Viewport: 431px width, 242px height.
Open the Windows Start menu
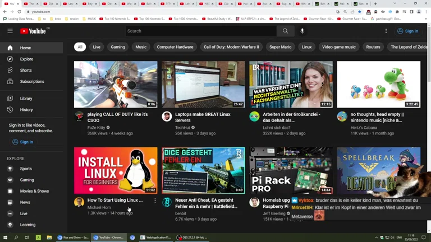[5, 238]
